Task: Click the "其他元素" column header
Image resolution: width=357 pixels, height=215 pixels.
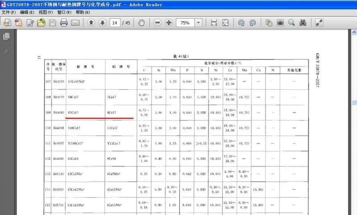Action: (x=294, y=70)
